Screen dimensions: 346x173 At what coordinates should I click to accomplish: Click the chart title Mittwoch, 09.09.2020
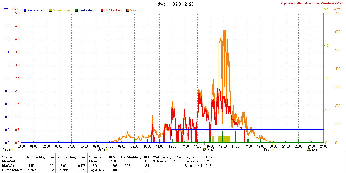click(174, 4)
